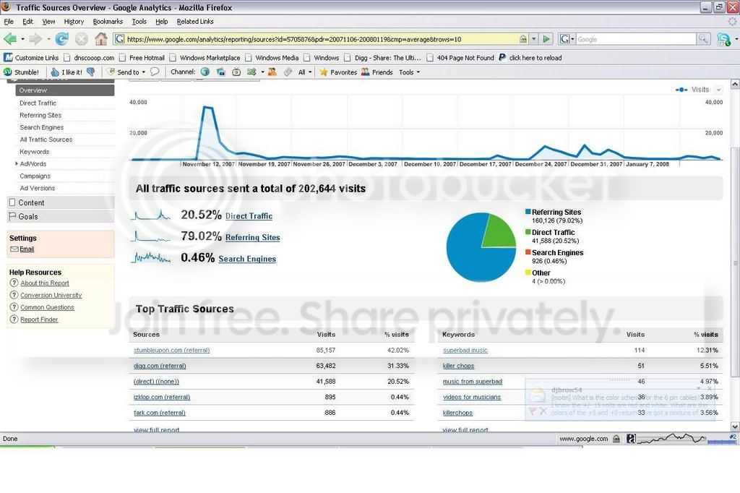
Task: Open the Visits graph metric dropdown
Action: click(x=719, y=90)
